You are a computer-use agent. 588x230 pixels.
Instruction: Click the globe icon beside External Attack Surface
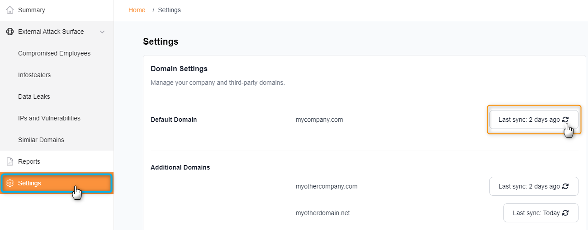(x=10, y=32)
